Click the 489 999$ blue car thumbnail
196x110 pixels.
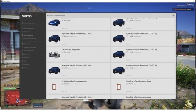[54, 23]
